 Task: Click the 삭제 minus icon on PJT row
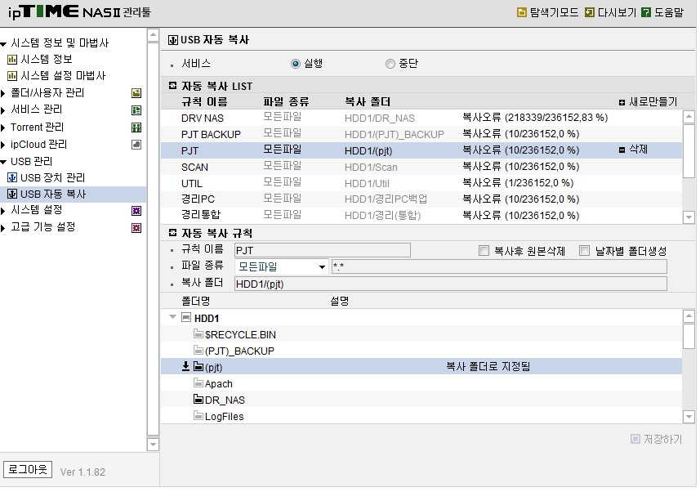coord(622,150)
